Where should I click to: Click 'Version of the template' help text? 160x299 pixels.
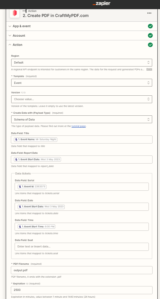tap(47, 106)
